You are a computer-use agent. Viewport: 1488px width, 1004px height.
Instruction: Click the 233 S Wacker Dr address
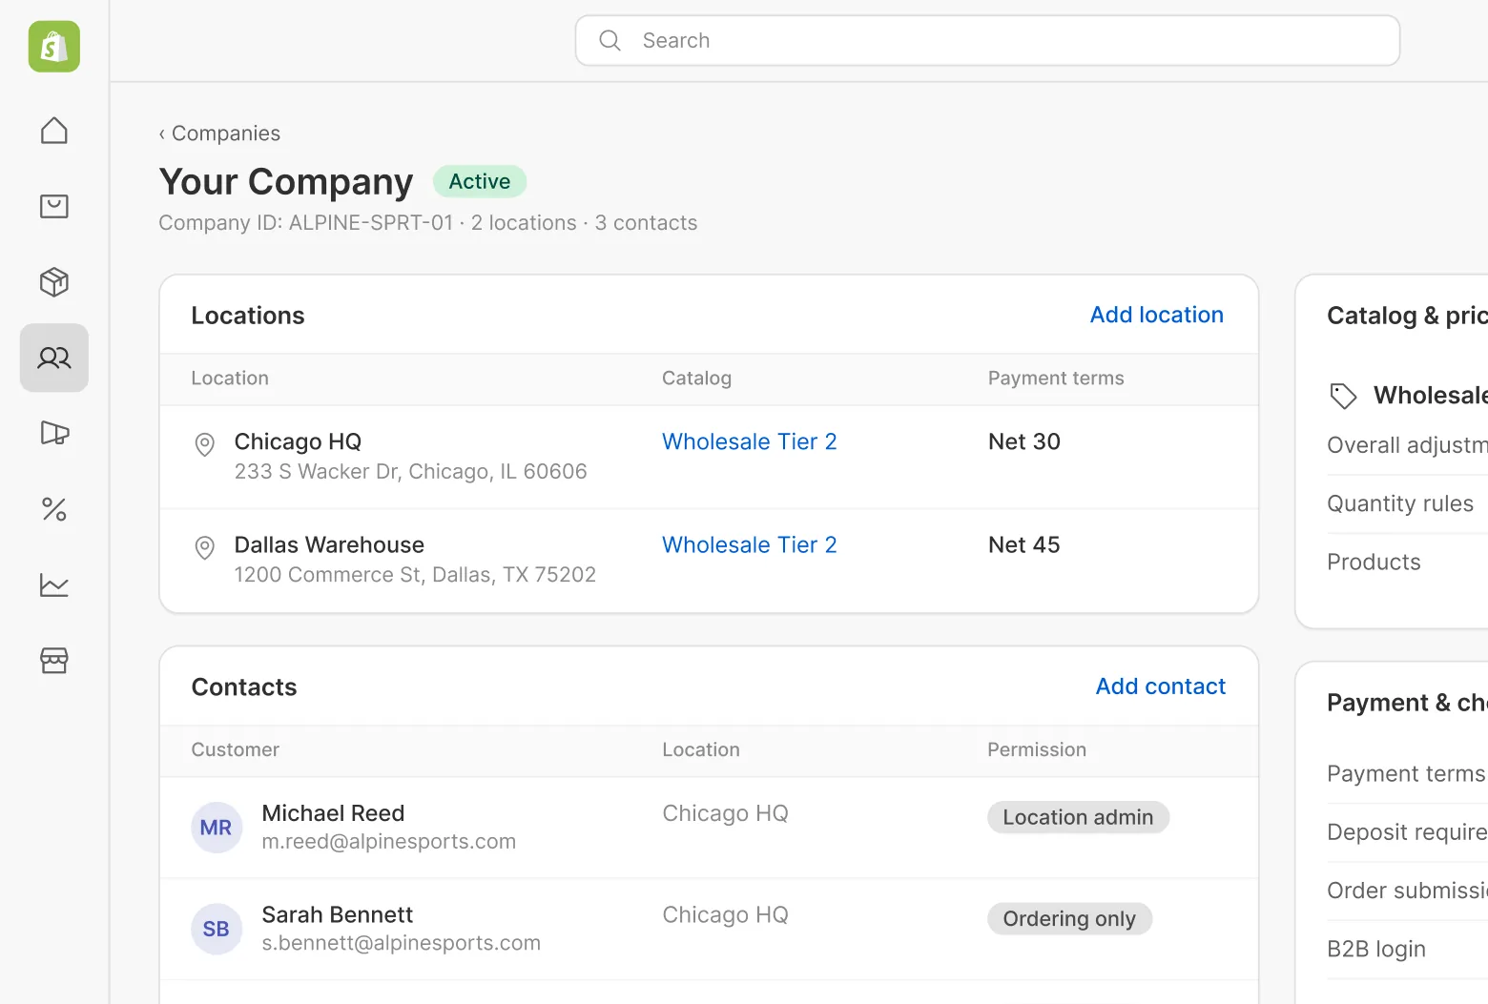(410, 471)
